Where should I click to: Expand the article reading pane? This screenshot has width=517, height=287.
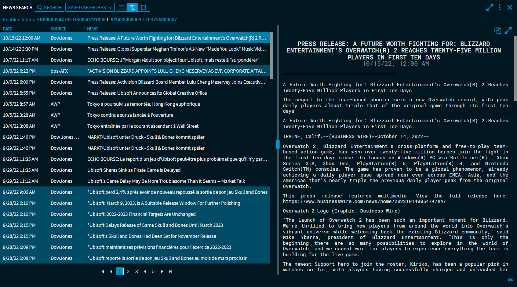[508, 30]
